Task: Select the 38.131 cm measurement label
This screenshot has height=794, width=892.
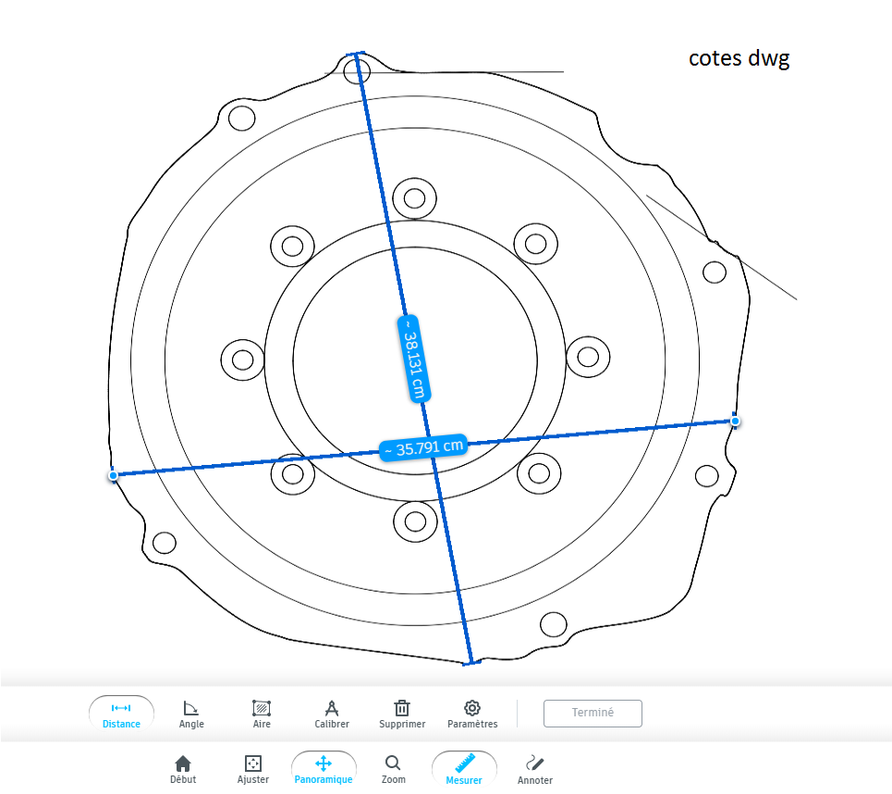Action: coord(413,359)
